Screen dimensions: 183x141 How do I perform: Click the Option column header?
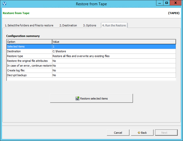29,42
